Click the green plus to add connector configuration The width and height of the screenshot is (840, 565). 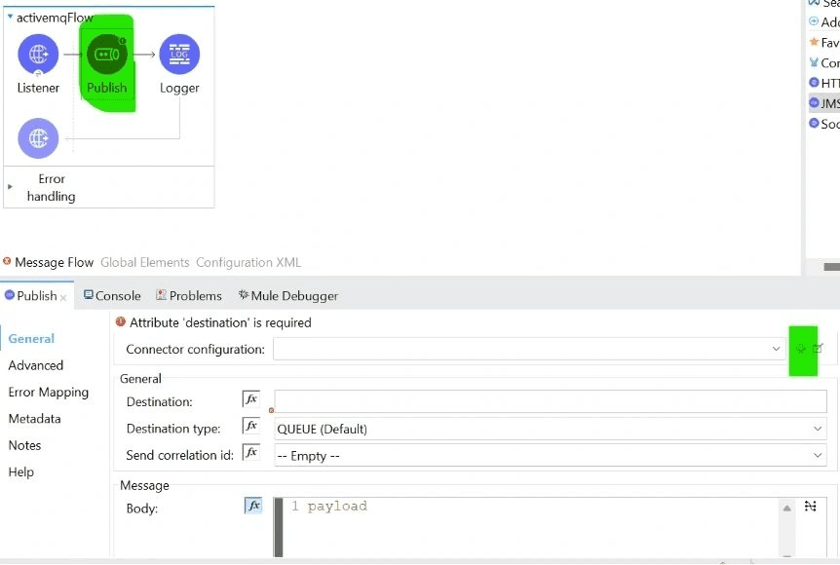point(801,348)
